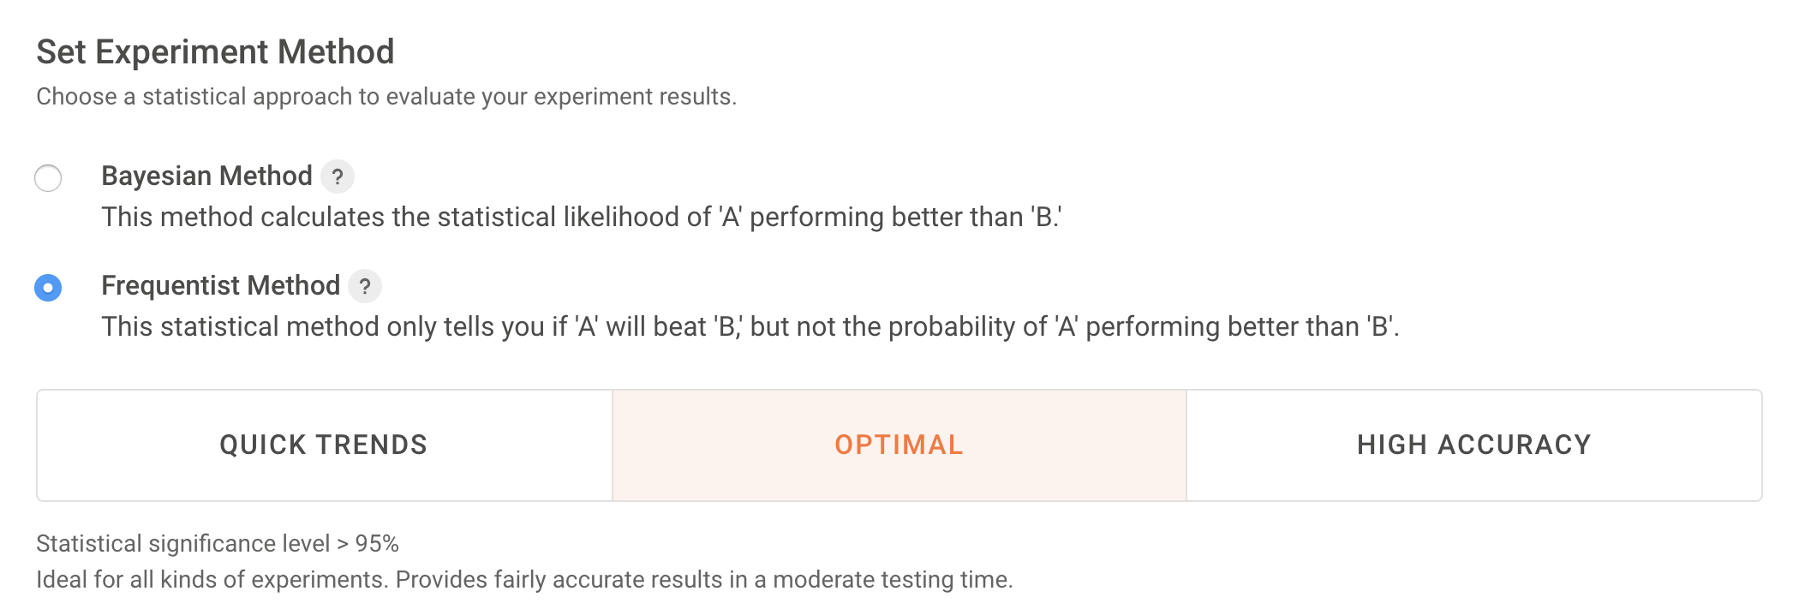The width and height of the screenshot is (1799, 615).
Task: Click the Set Experiment Method heading
Action: click(x=216, y=51)
